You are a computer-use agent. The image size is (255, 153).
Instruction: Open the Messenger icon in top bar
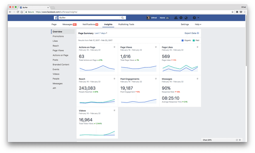tap(181, 18)
